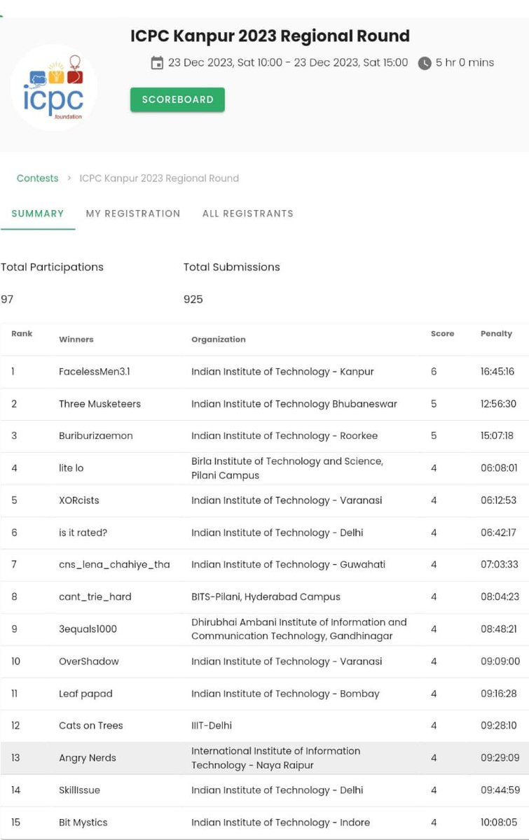Click Indian Institute of Technology - Bombay

tap(285, 694)
